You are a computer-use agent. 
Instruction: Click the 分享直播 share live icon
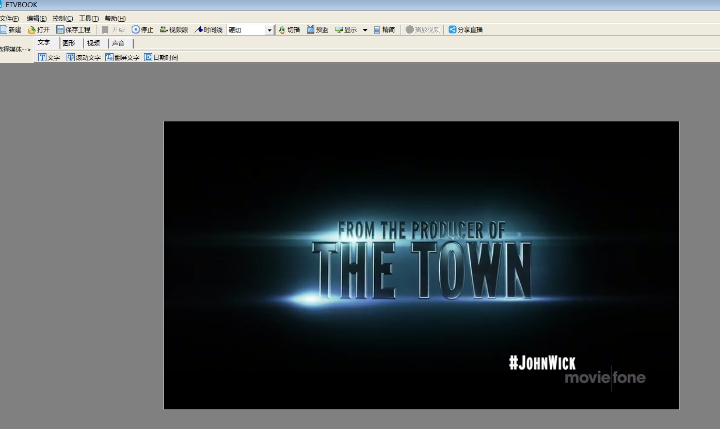453,30
